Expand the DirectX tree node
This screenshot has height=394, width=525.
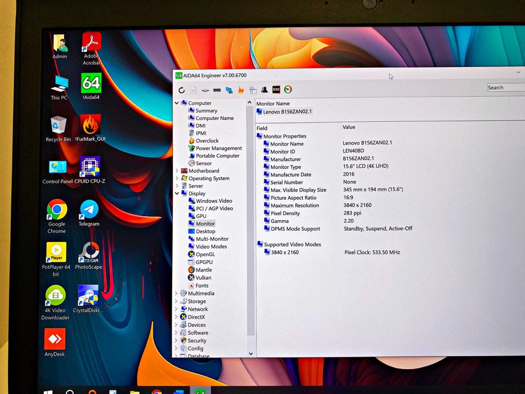[177, 316]
